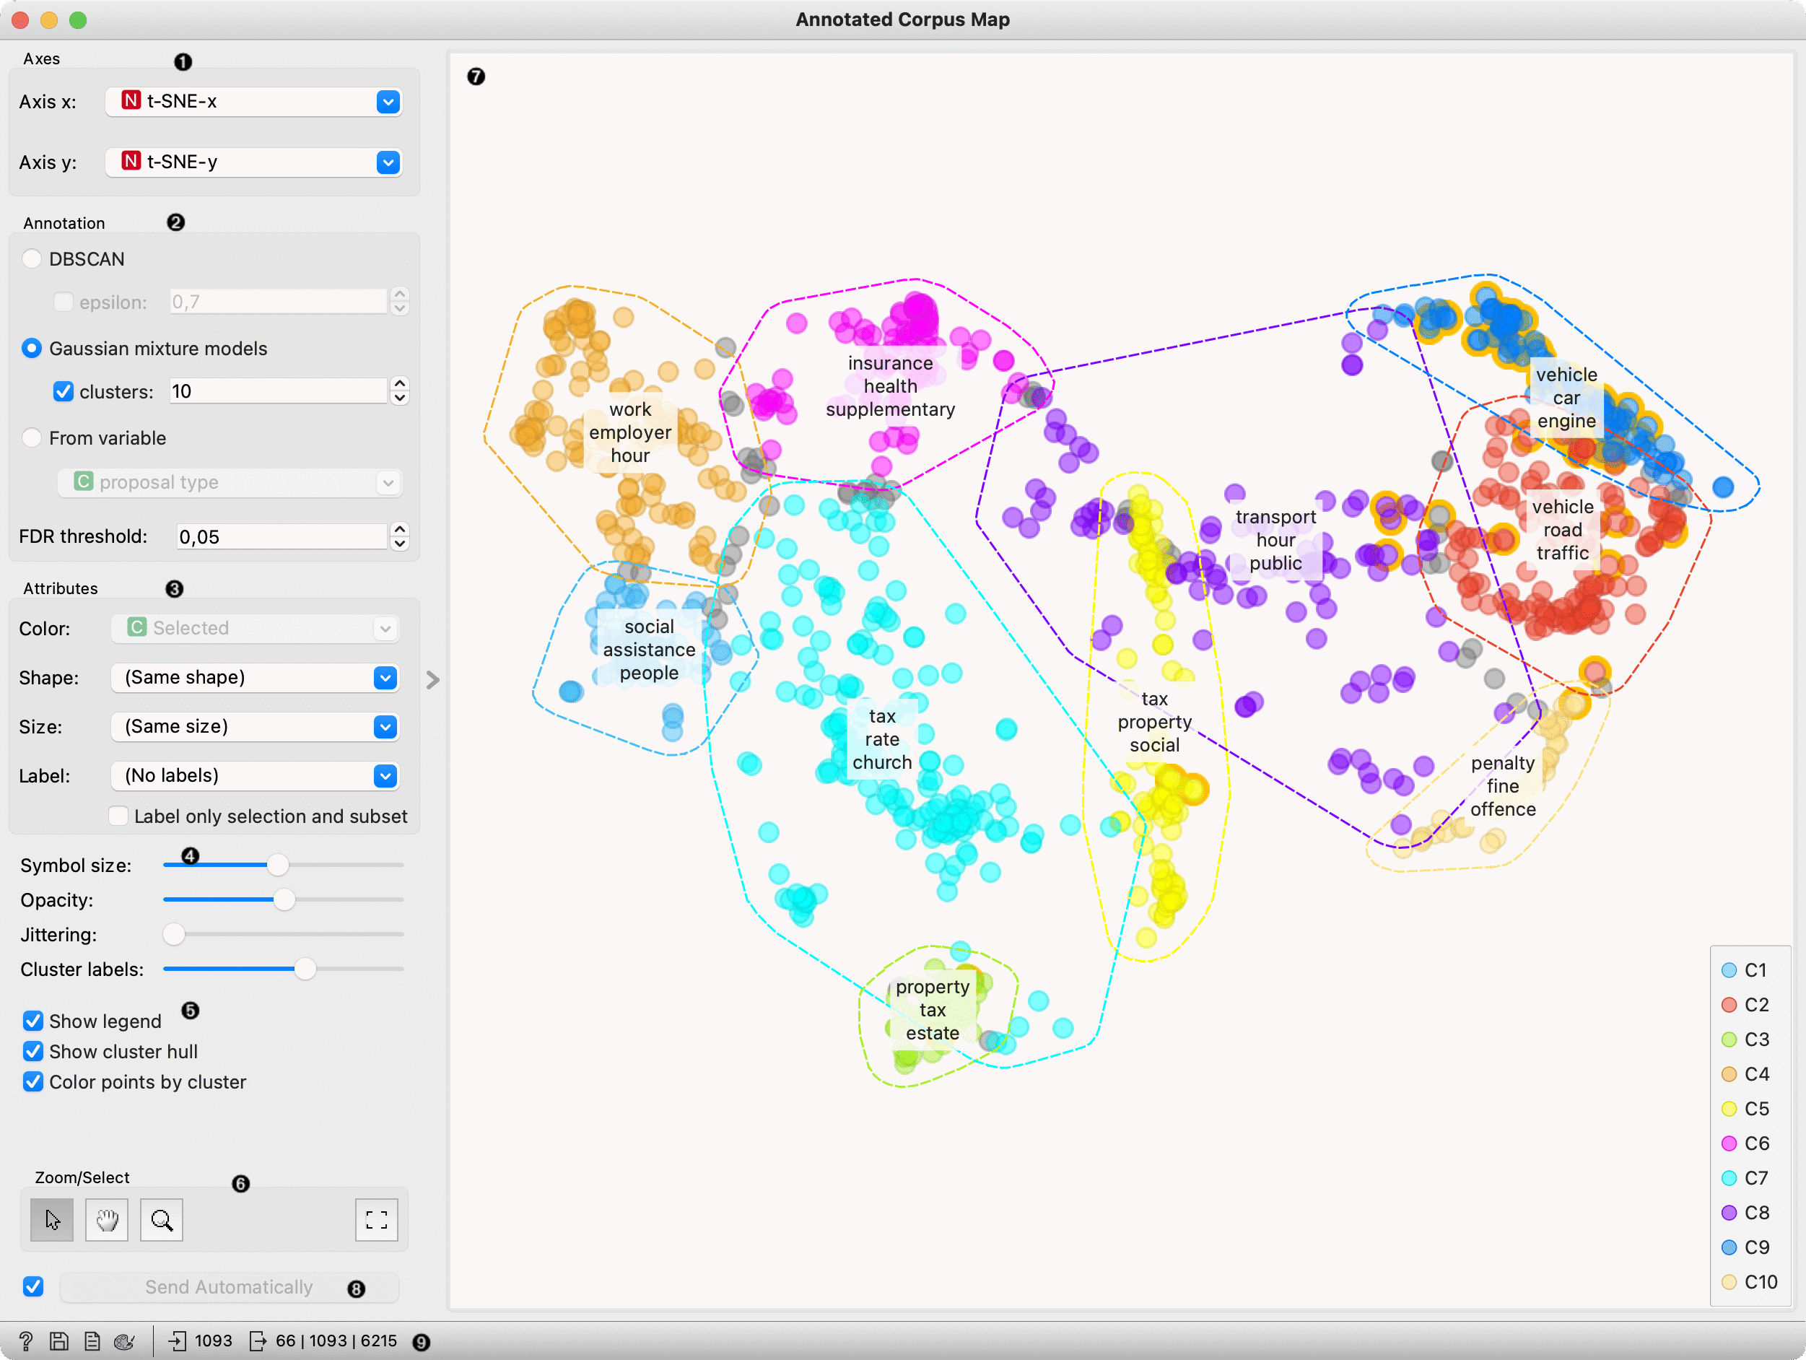Open widget help via question mark icon

click(25, 1341)
